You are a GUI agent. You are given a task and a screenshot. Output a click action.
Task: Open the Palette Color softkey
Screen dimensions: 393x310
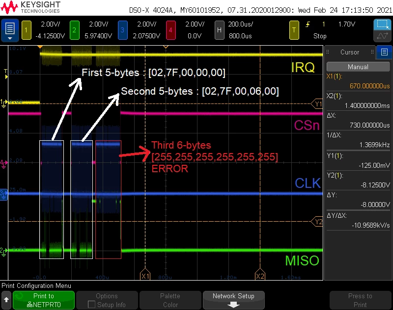coord(170,300)
